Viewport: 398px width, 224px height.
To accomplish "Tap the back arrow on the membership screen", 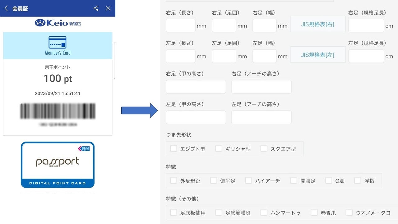I will (6, 8).
